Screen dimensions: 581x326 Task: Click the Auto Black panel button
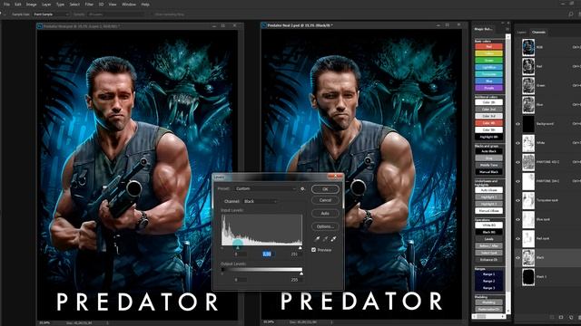pyautogui.click(x=488, y=151)
